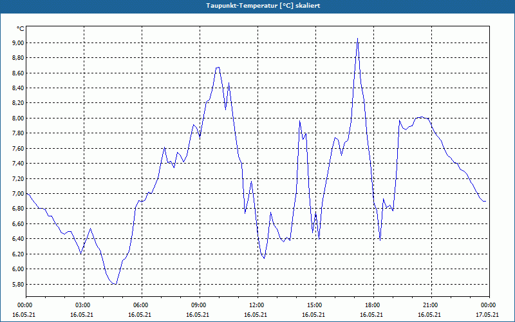
Task: Click the 09:00 time axis label
Action: (200, 305)
